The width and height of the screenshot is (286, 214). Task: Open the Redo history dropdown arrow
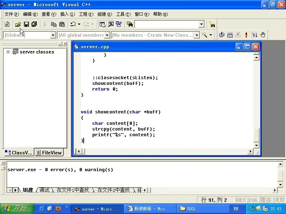92,24
